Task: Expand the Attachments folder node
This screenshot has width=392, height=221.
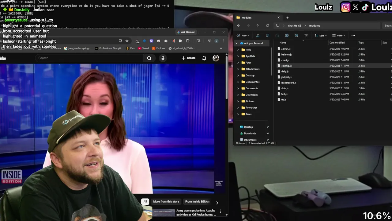Action: [238, 69]
